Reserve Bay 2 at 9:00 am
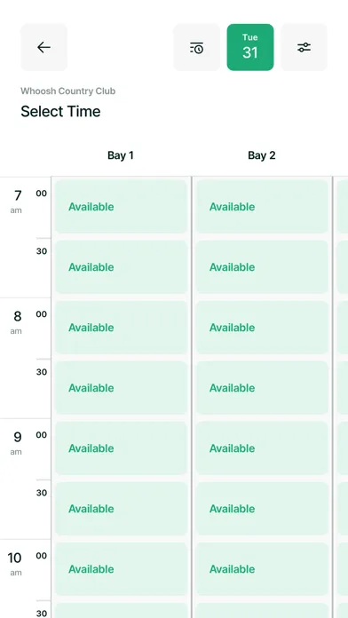 pyautogui.click(x=262, y=448)
